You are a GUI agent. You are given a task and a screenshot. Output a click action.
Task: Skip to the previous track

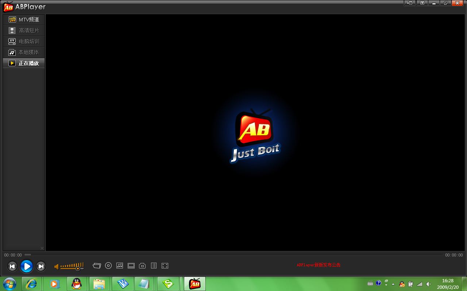12,266
